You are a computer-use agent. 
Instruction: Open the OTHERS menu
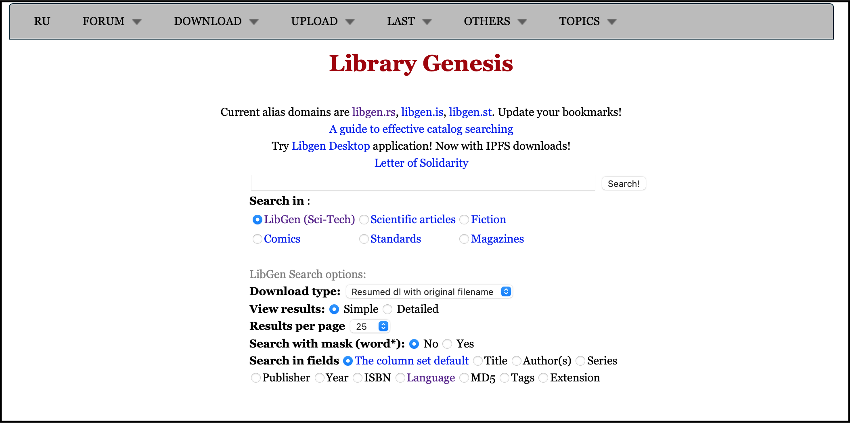(487, 21)
